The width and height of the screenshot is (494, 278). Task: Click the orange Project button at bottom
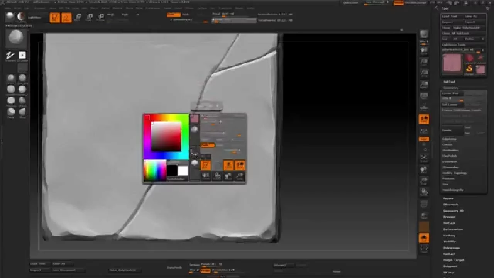205,271
